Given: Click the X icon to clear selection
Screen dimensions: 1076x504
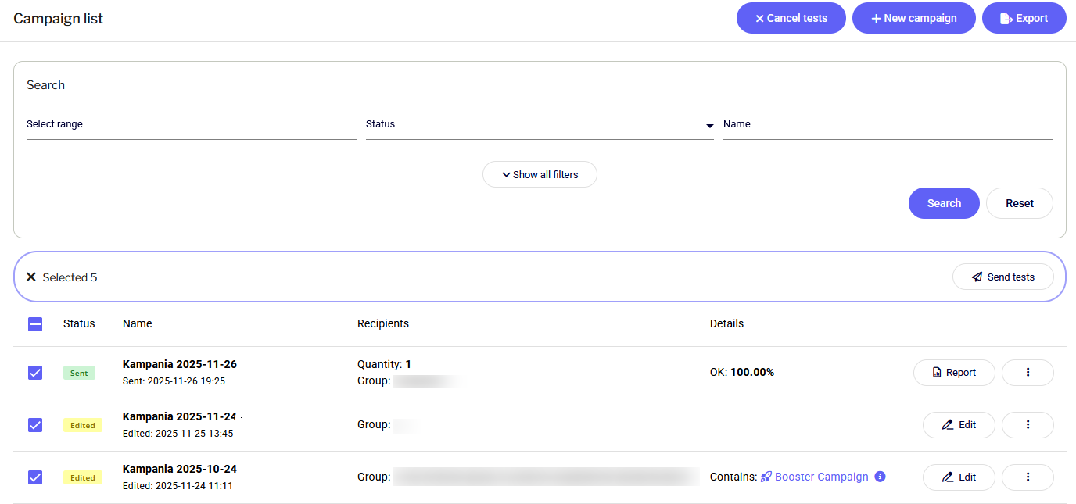Looking at the screenshot, I should tap(31, 277).
